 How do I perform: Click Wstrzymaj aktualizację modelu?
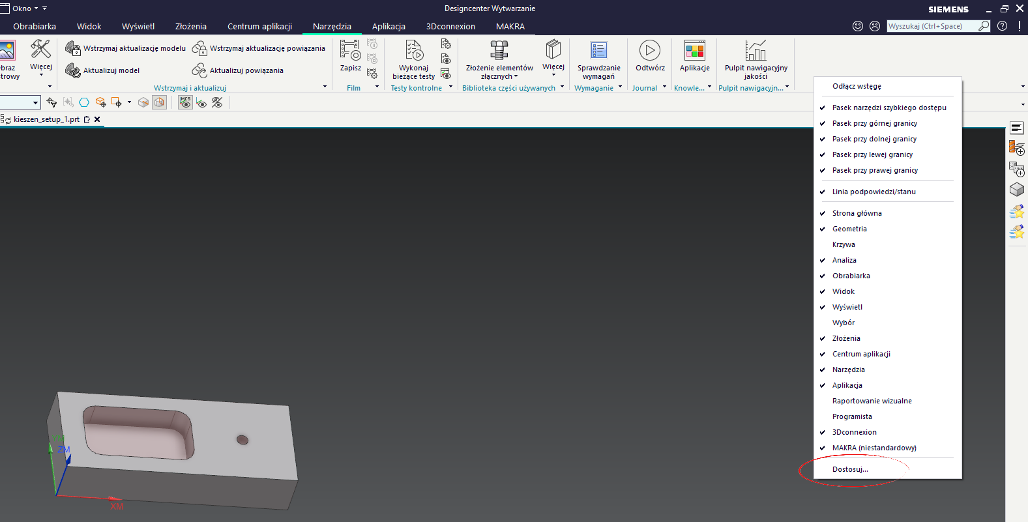click(126, 48)
